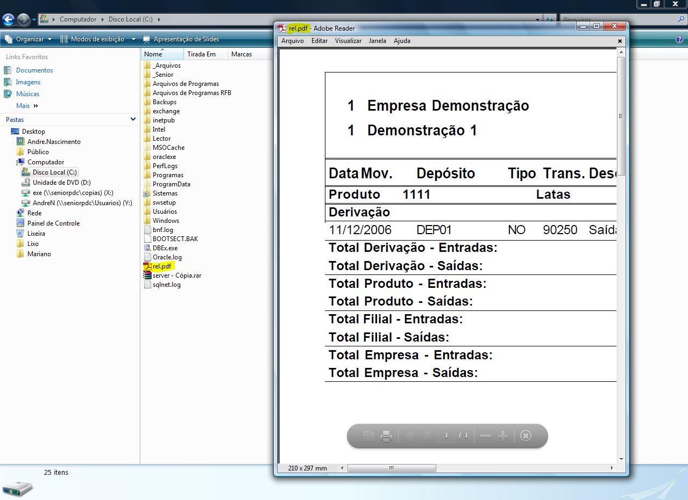Open the Documentos favorite link
Screen dimensions: 688x500
coord(34,70)
